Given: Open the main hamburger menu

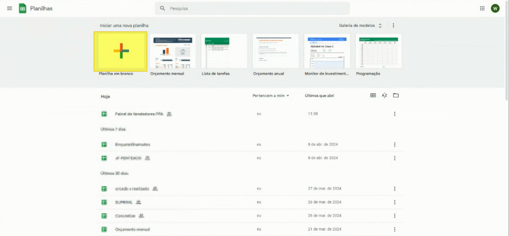Looking at the screenshot, I should click(10, 8).
